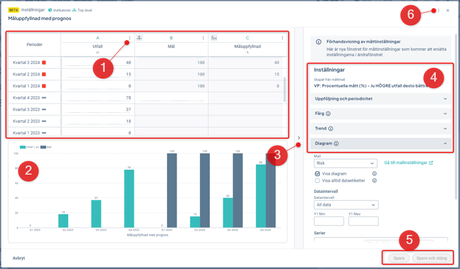Open the more options menu beside close button
Image resolution: width=460 pixels, height=269 pixels.
[439, 11]
